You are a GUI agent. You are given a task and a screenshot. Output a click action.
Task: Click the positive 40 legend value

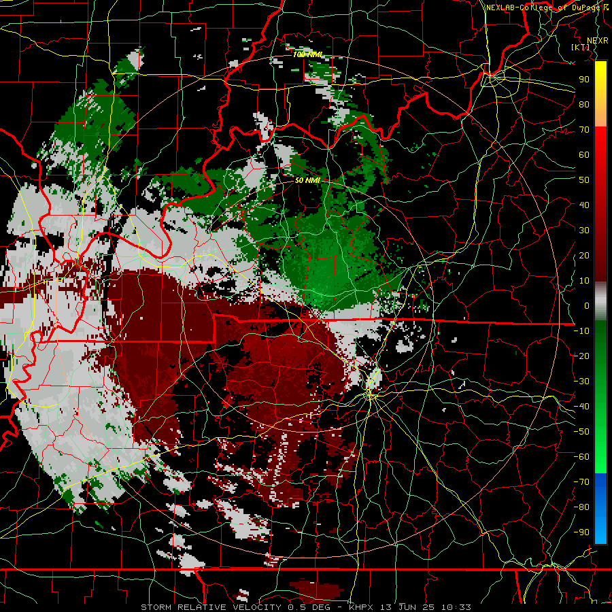584,205
